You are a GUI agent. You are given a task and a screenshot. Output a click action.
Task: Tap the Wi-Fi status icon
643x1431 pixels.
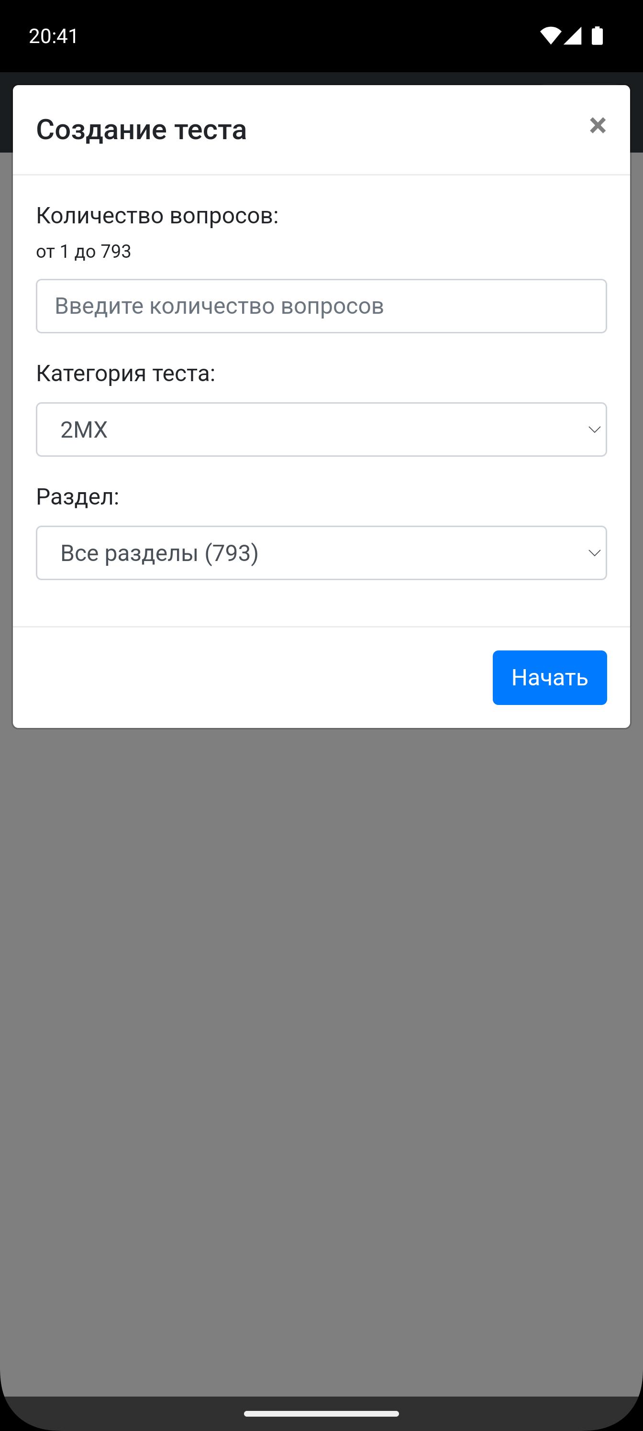coord(550,35)
